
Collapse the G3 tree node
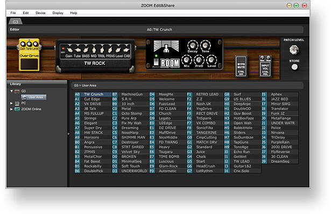[11, 91]
